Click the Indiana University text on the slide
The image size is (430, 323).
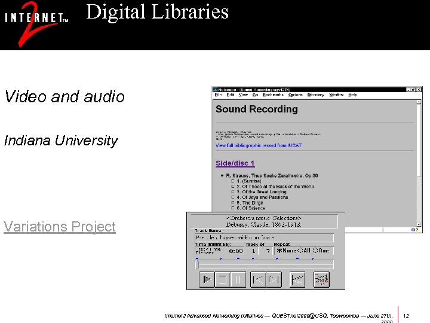coord(60,141)
